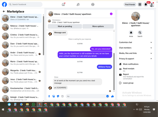Open the Windows action center icon
This screenshot has width=158, height=117.
154,109
